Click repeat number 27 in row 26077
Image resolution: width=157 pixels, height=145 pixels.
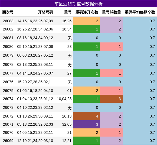(69, 73)
